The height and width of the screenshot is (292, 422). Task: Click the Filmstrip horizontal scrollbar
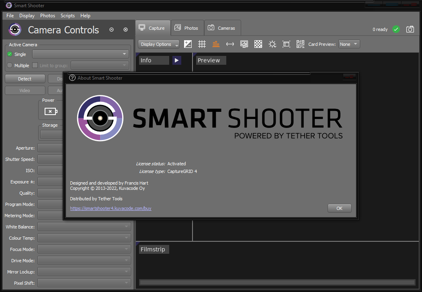point(277,282)
